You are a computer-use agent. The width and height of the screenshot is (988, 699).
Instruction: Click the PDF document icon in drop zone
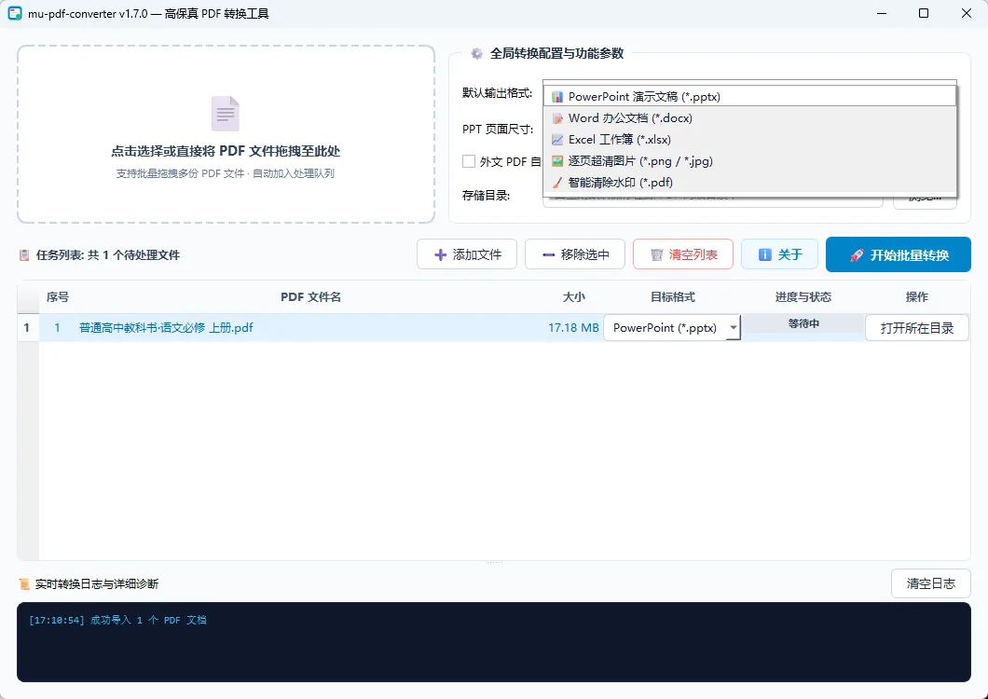(x=226, y=114)
